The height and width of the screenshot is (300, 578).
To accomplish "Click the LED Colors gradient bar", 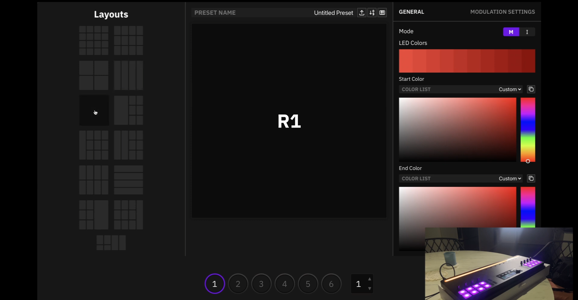I will click(467, 61).
